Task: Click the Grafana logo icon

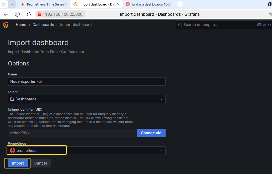Action: (x=6, y=25)
